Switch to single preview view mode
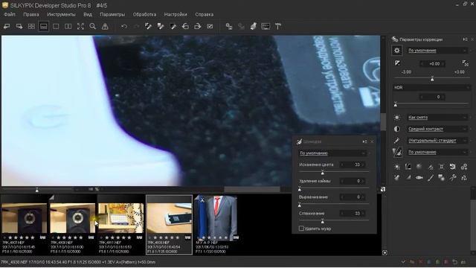Viewport: 476px width, 268px height. pyautogui.click(x=56, y=27)
